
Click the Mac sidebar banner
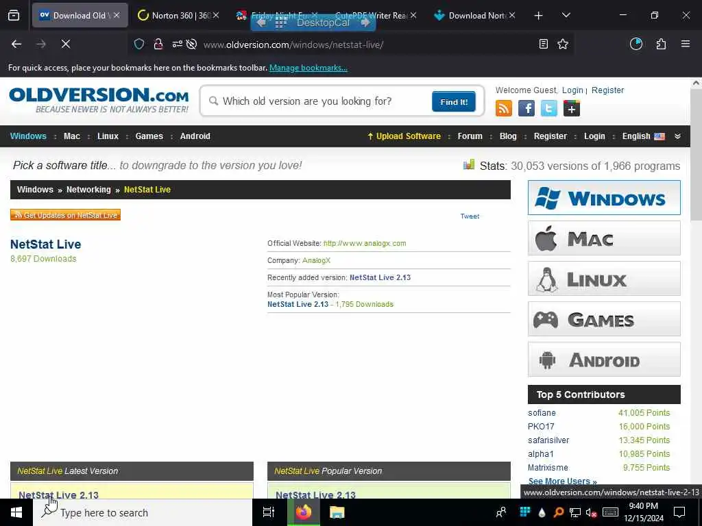(604, 238)
